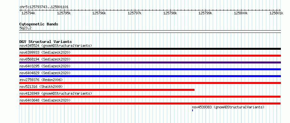The width and height of the screenshot is (290, 123).
Task: Open the nsv6568194 (Sedlazeck2020) label
Action: [45, 59]
